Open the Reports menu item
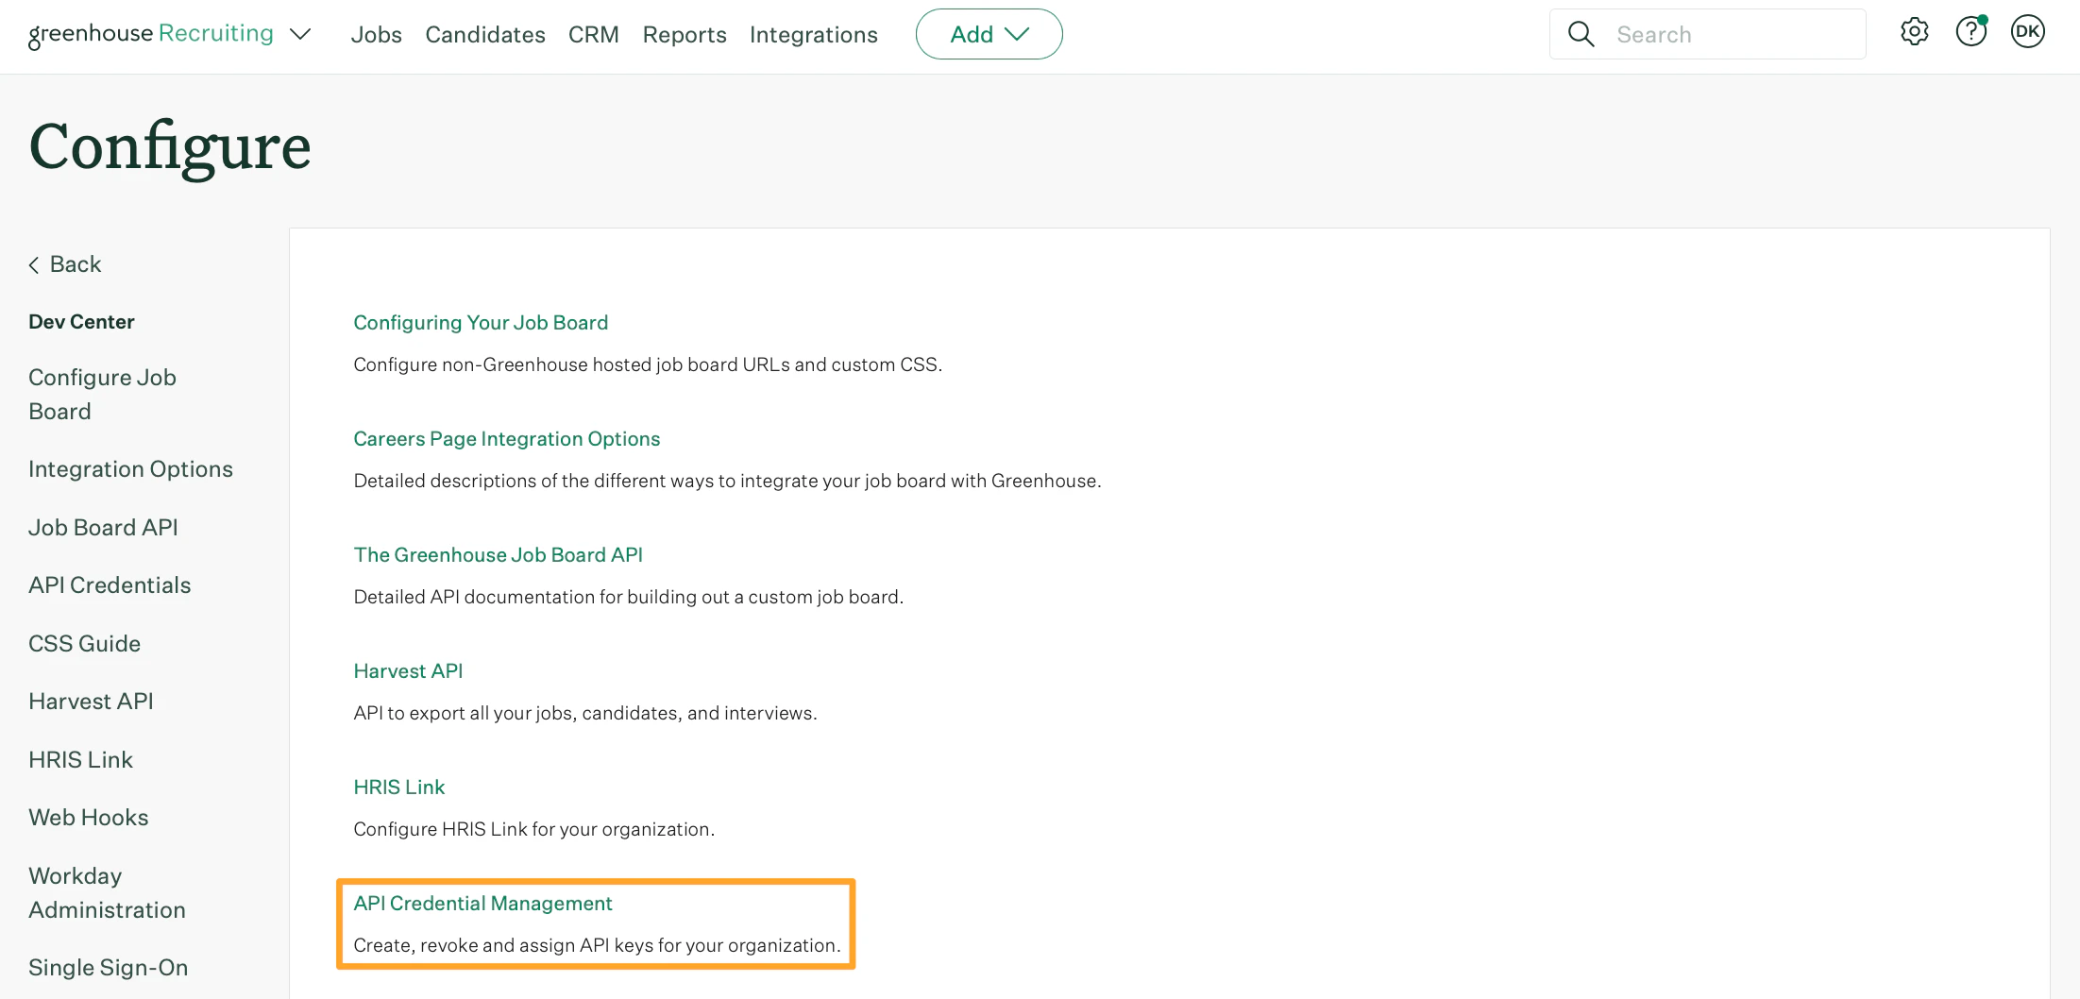2080x999 pixels. [x=685, y=35]
